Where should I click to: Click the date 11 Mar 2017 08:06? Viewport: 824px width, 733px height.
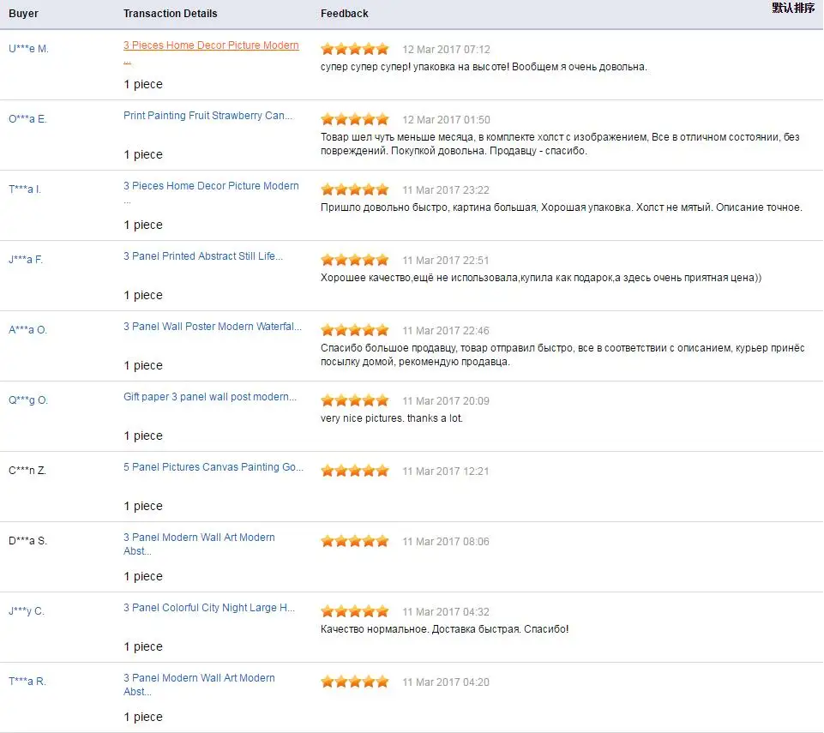point(446,541)
